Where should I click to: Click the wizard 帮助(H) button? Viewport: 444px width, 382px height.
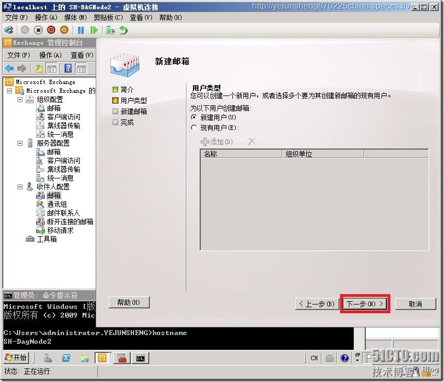click(x=129, y=302)
